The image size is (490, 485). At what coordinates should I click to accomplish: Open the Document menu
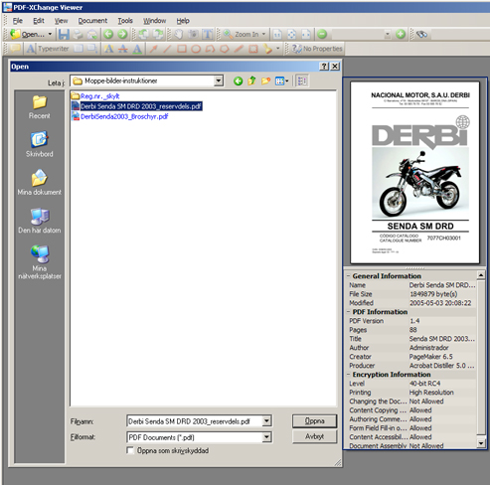coord(92,21)
